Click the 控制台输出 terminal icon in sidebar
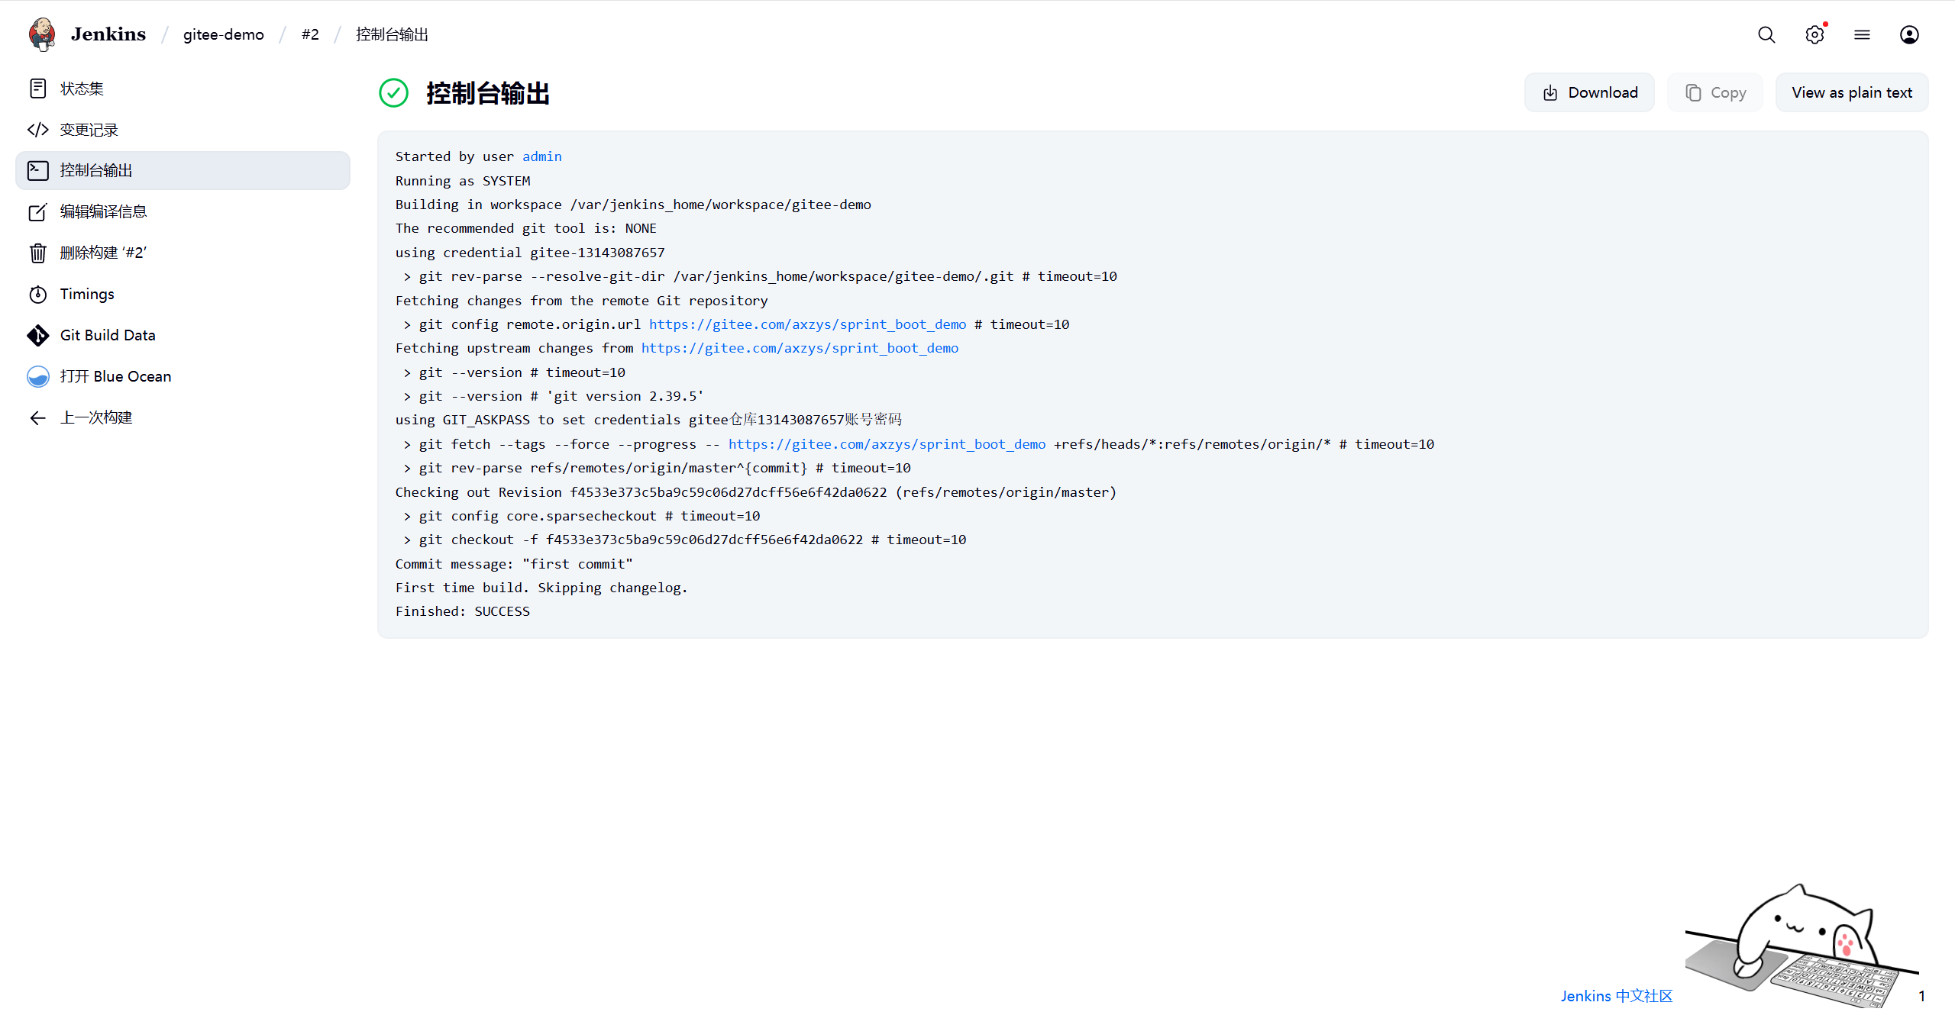The width and height of the screenshot is (1955, 1028). [x=38, y=170]
